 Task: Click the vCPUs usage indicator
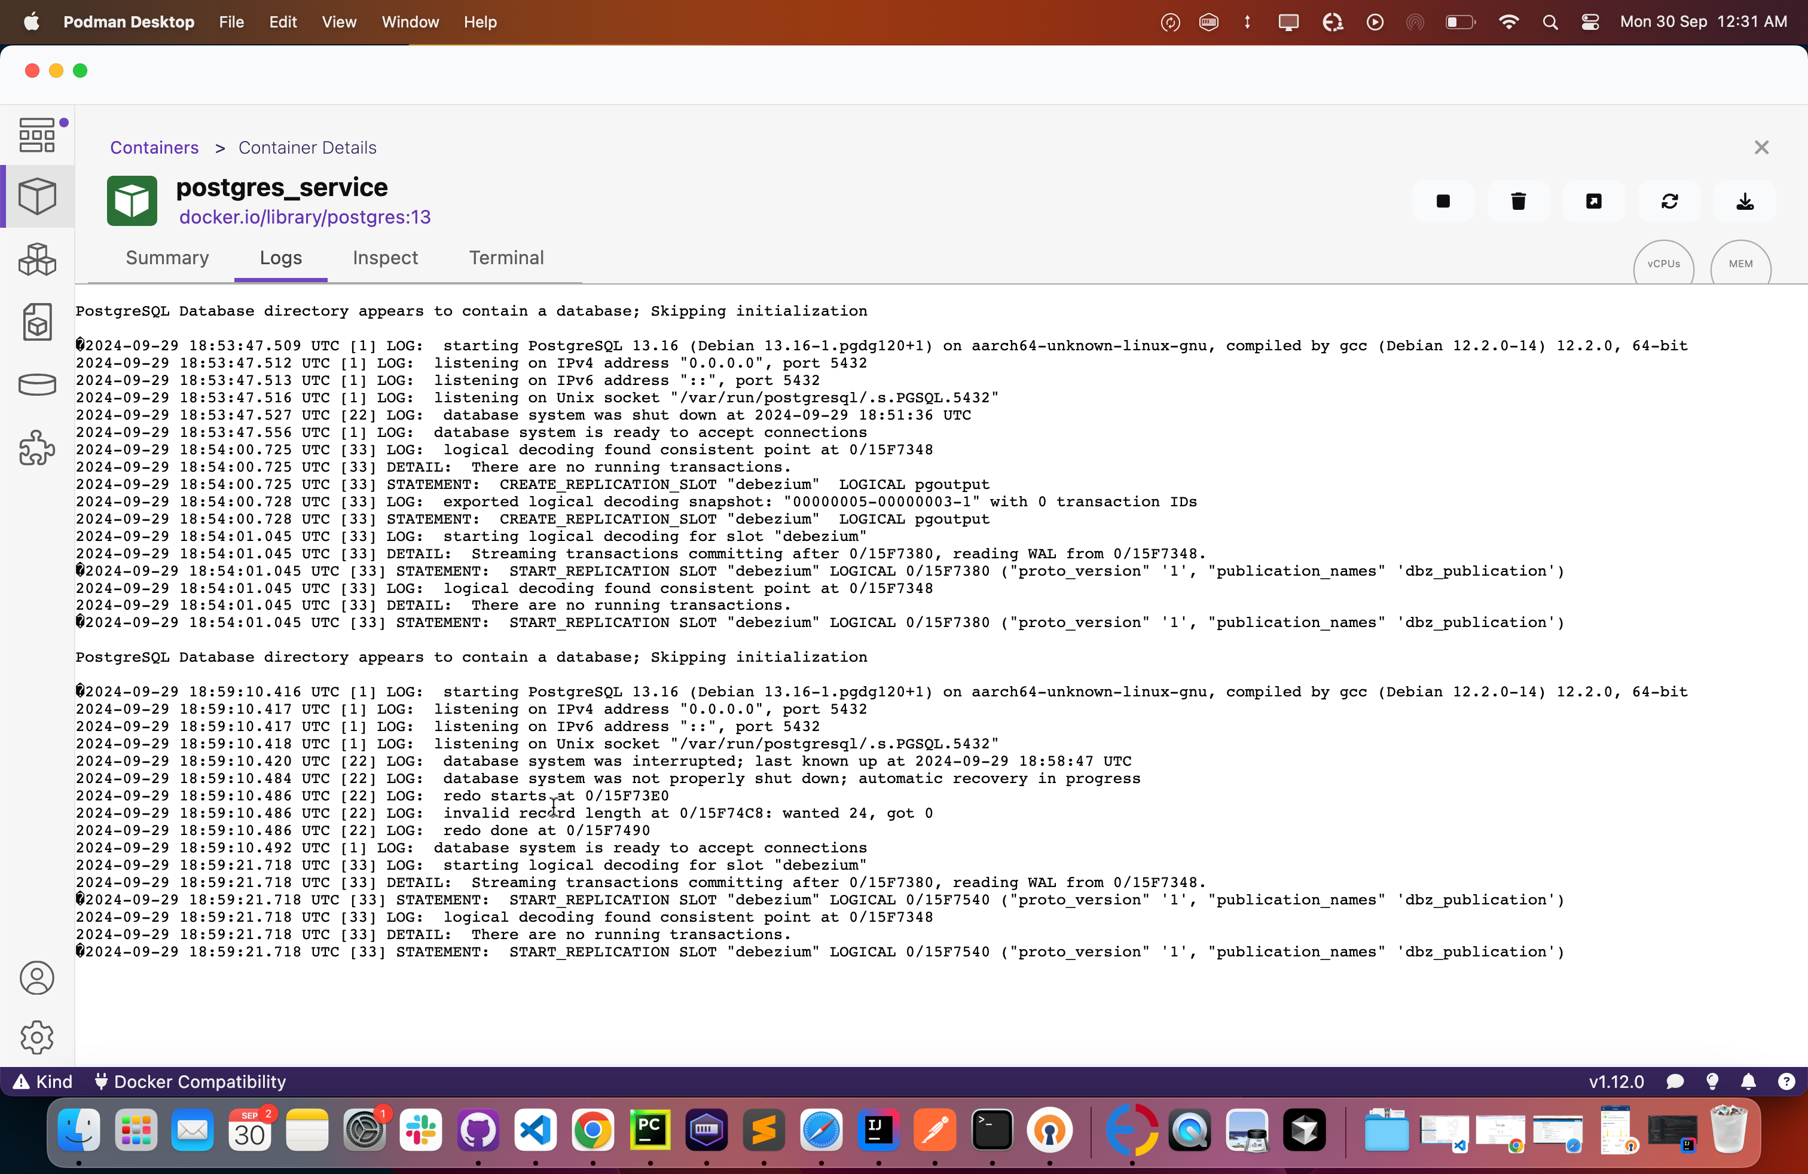point(1663,264)
